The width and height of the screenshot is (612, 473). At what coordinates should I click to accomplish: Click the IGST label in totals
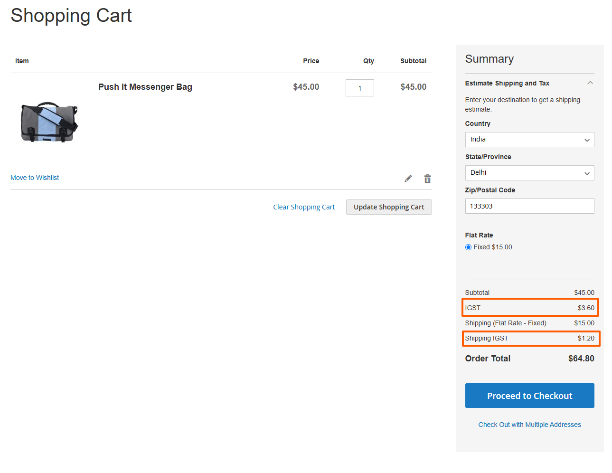tap(473, 308)
